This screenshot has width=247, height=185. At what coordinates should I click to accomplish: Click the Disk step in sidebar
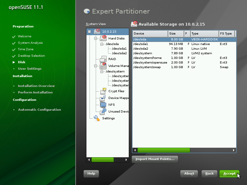22,62
